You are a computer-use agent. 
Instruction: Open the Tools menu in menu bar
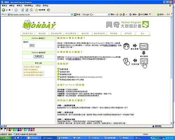tap(38, 6)
